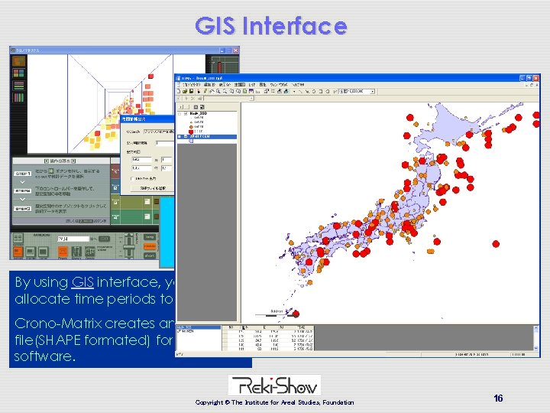This screenshot has height=413, width=550.
Task: Click the top orange view icon in Crono-Matrix sidebar
Action: [18, 61]
